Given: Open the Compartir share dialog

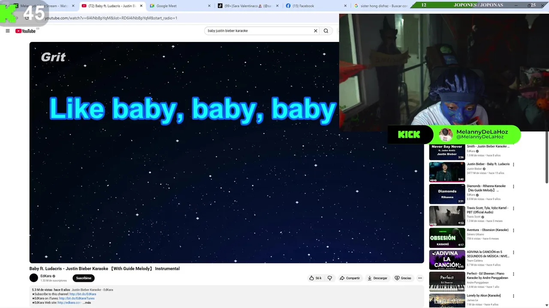Looking at the screenshot, I should coord(350,278).
